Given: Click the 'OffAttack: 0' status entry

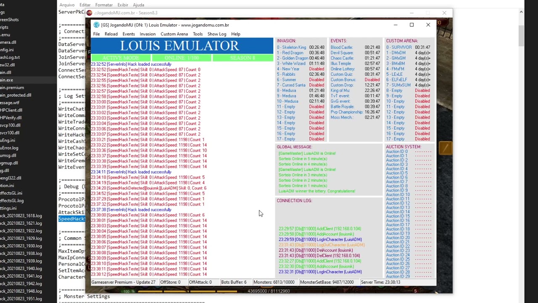Looking at the screenshot, I should pyautogui.click(x=200, y=282).
